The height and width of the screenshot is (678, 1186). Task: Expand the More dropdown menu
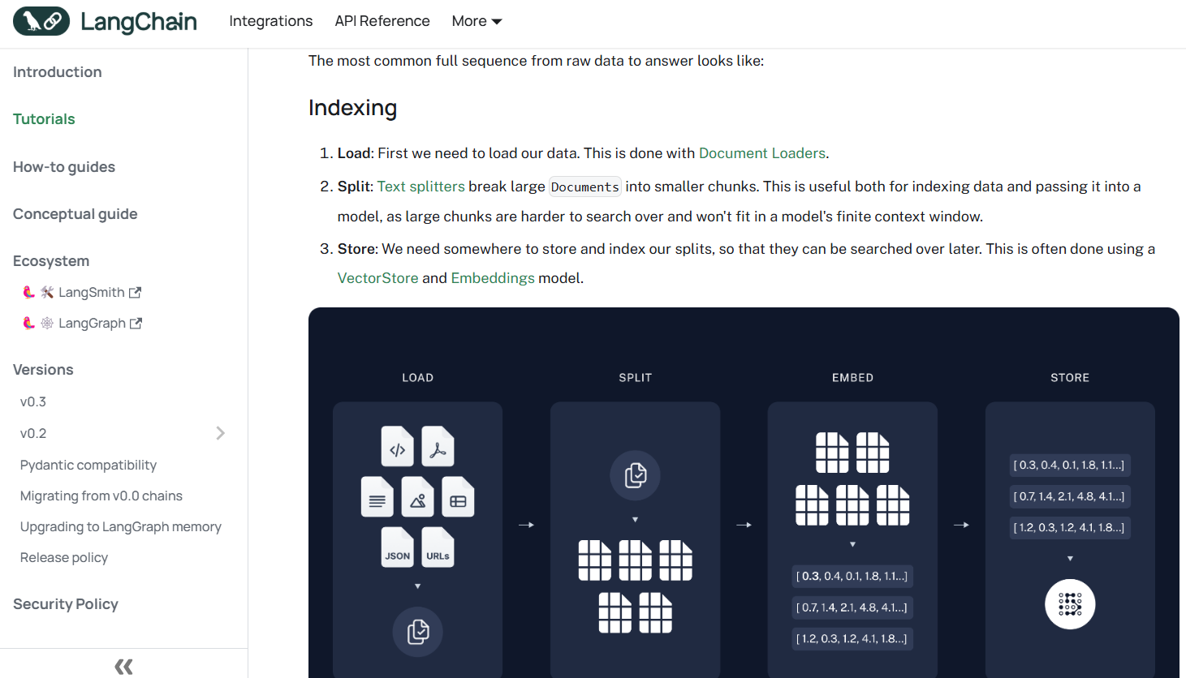[477, 21]
